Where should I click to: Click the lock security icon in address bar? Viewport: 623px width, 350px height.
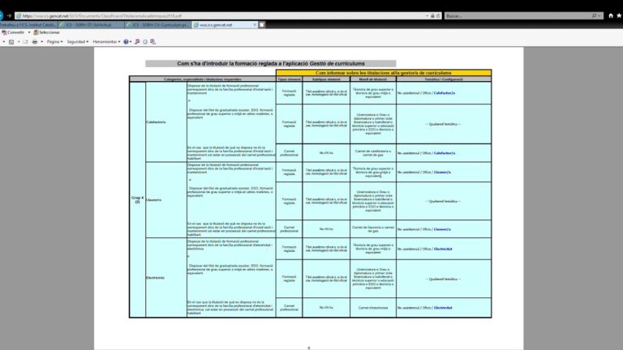[x=432, y=16]
